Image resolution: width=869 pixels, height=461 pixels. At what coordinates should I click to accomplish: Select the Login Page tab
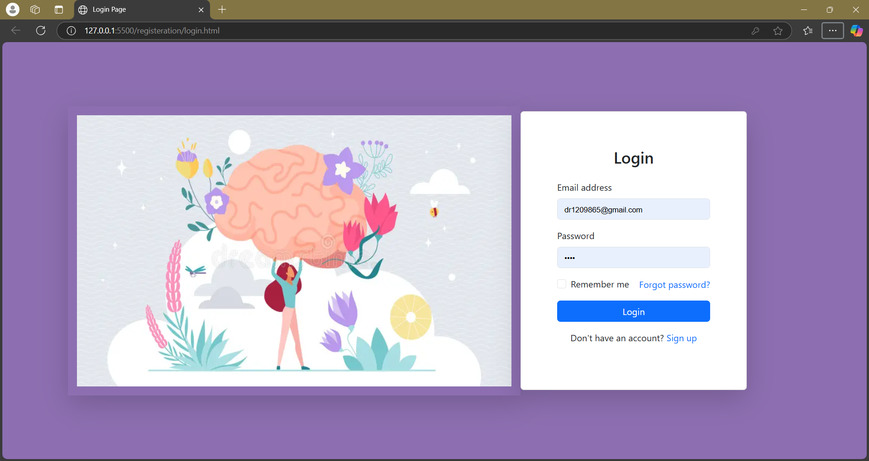tap(141, 9)
